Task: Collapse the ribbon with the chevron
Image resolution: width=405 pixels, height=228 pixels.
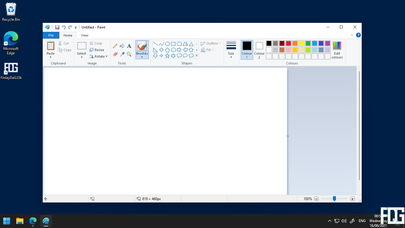Action: [352, 35]
